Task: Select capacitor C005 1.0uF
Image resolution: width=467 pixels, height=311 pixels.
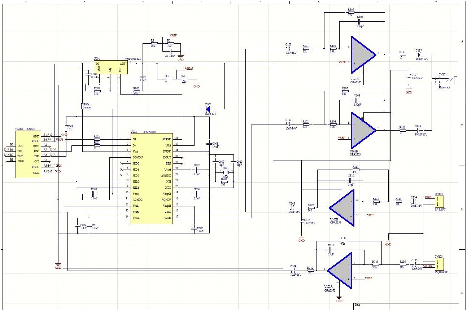Action: coord(194,228)
